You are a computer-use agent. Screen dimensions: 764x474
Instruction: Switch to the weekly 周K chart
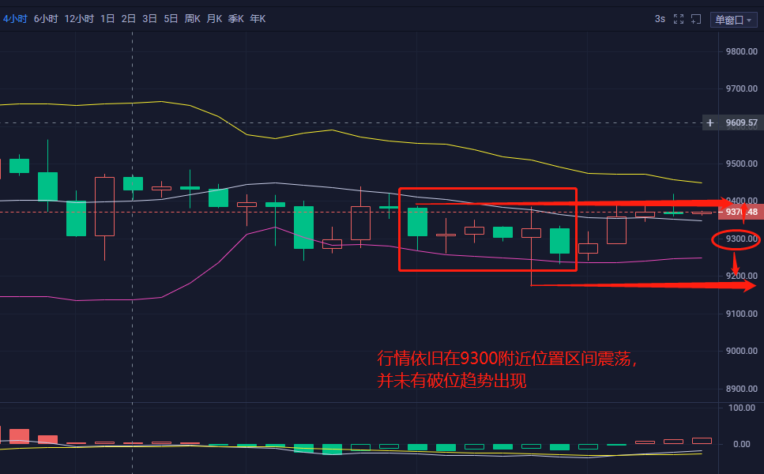190,18
